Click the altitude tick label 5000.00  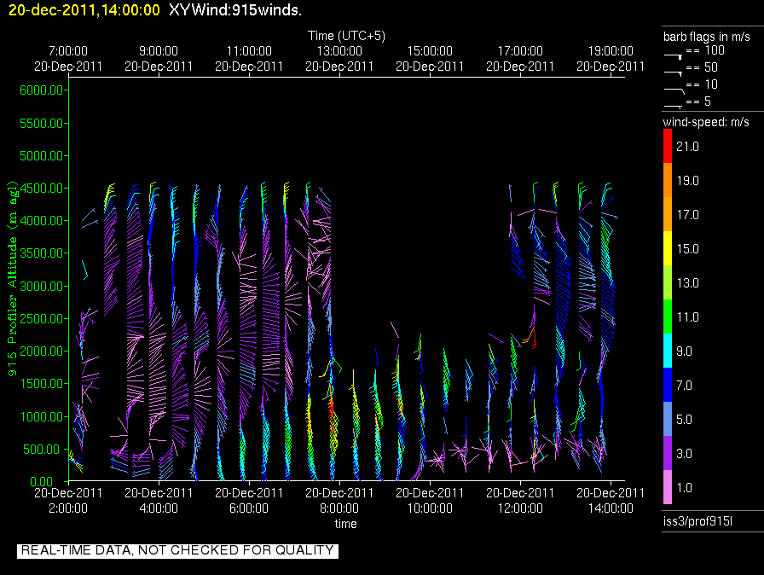point(42,156)
